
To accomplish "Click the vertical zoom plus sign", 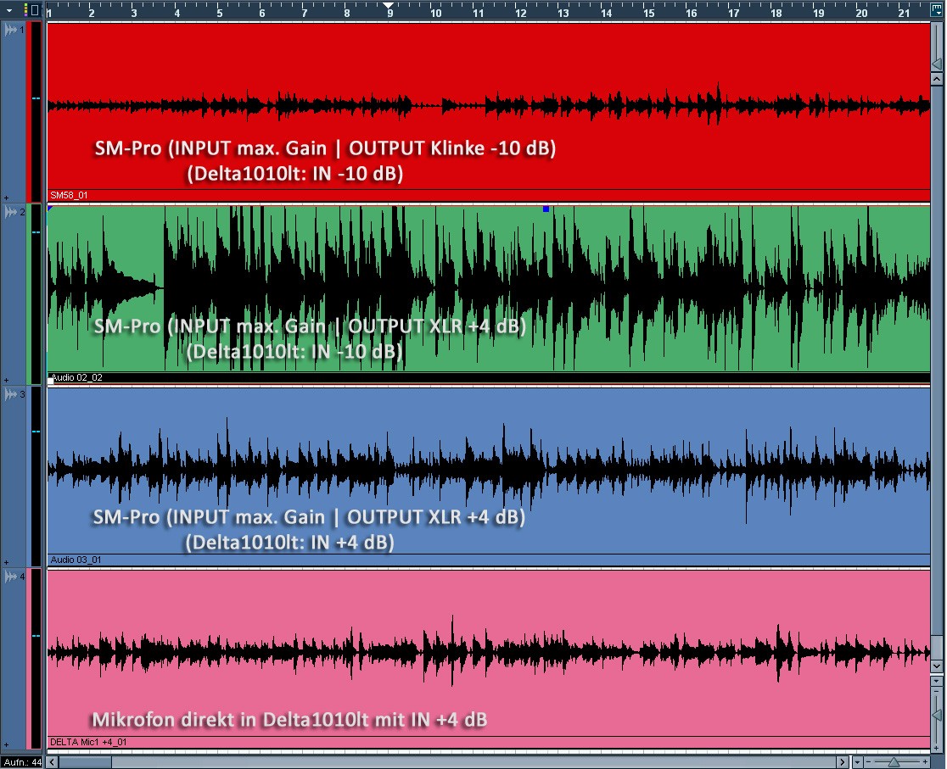I will (937, 749).
